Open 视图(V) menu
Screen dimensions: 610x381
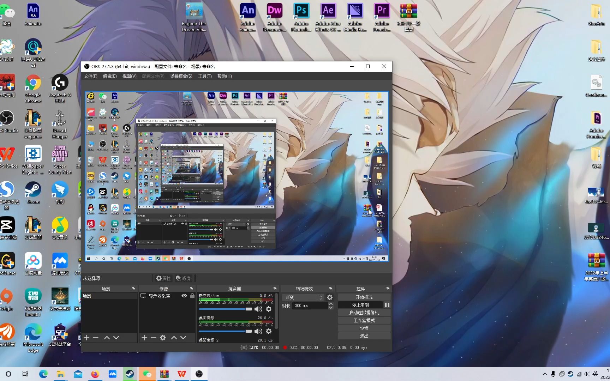point(129,76)
